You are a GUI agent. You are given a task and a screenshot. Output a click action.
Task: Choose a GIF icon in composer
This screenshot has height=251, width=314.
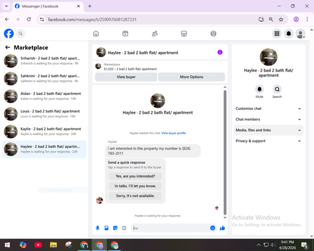tap(124, 228)
